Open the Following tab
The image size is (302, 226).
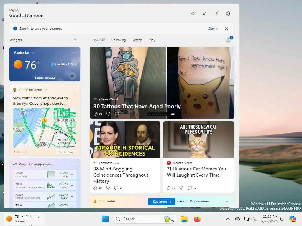pyautogui.click(x=119, y=40)
